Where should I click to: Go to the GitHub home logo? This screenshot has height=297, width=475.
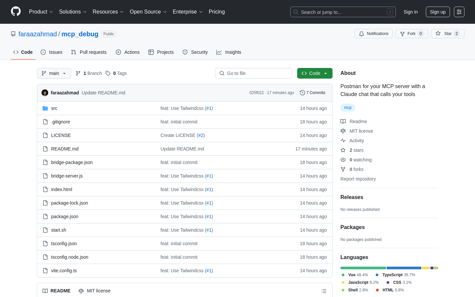[x=16, y=12]
